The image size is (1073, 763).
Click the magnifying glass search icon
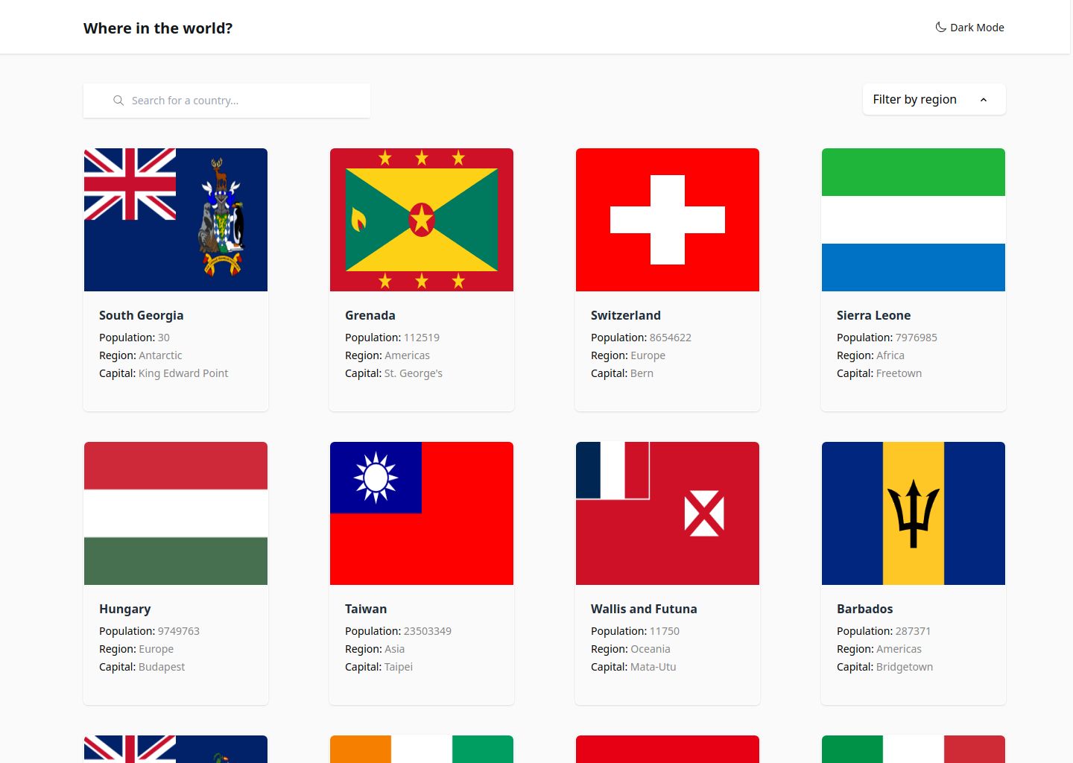tap(118, 100)
